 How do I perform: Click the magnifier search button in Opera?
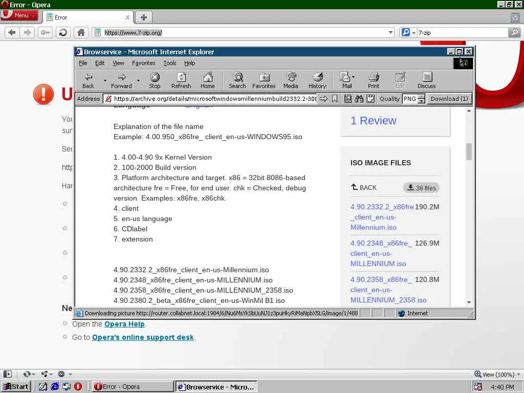click(x=515, y=32)
